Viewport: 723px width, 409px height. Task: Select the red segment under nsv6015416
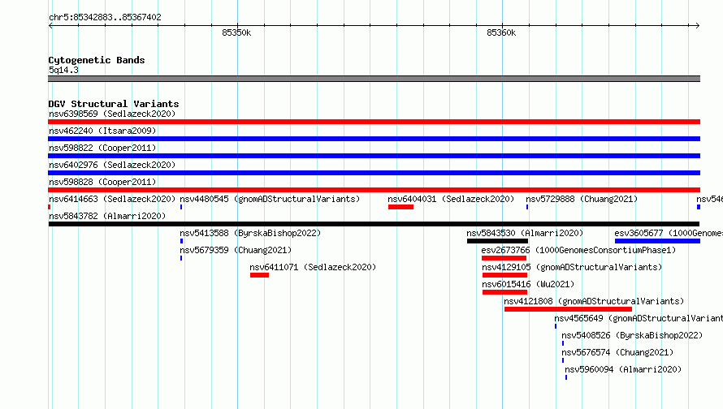[505, 292]
